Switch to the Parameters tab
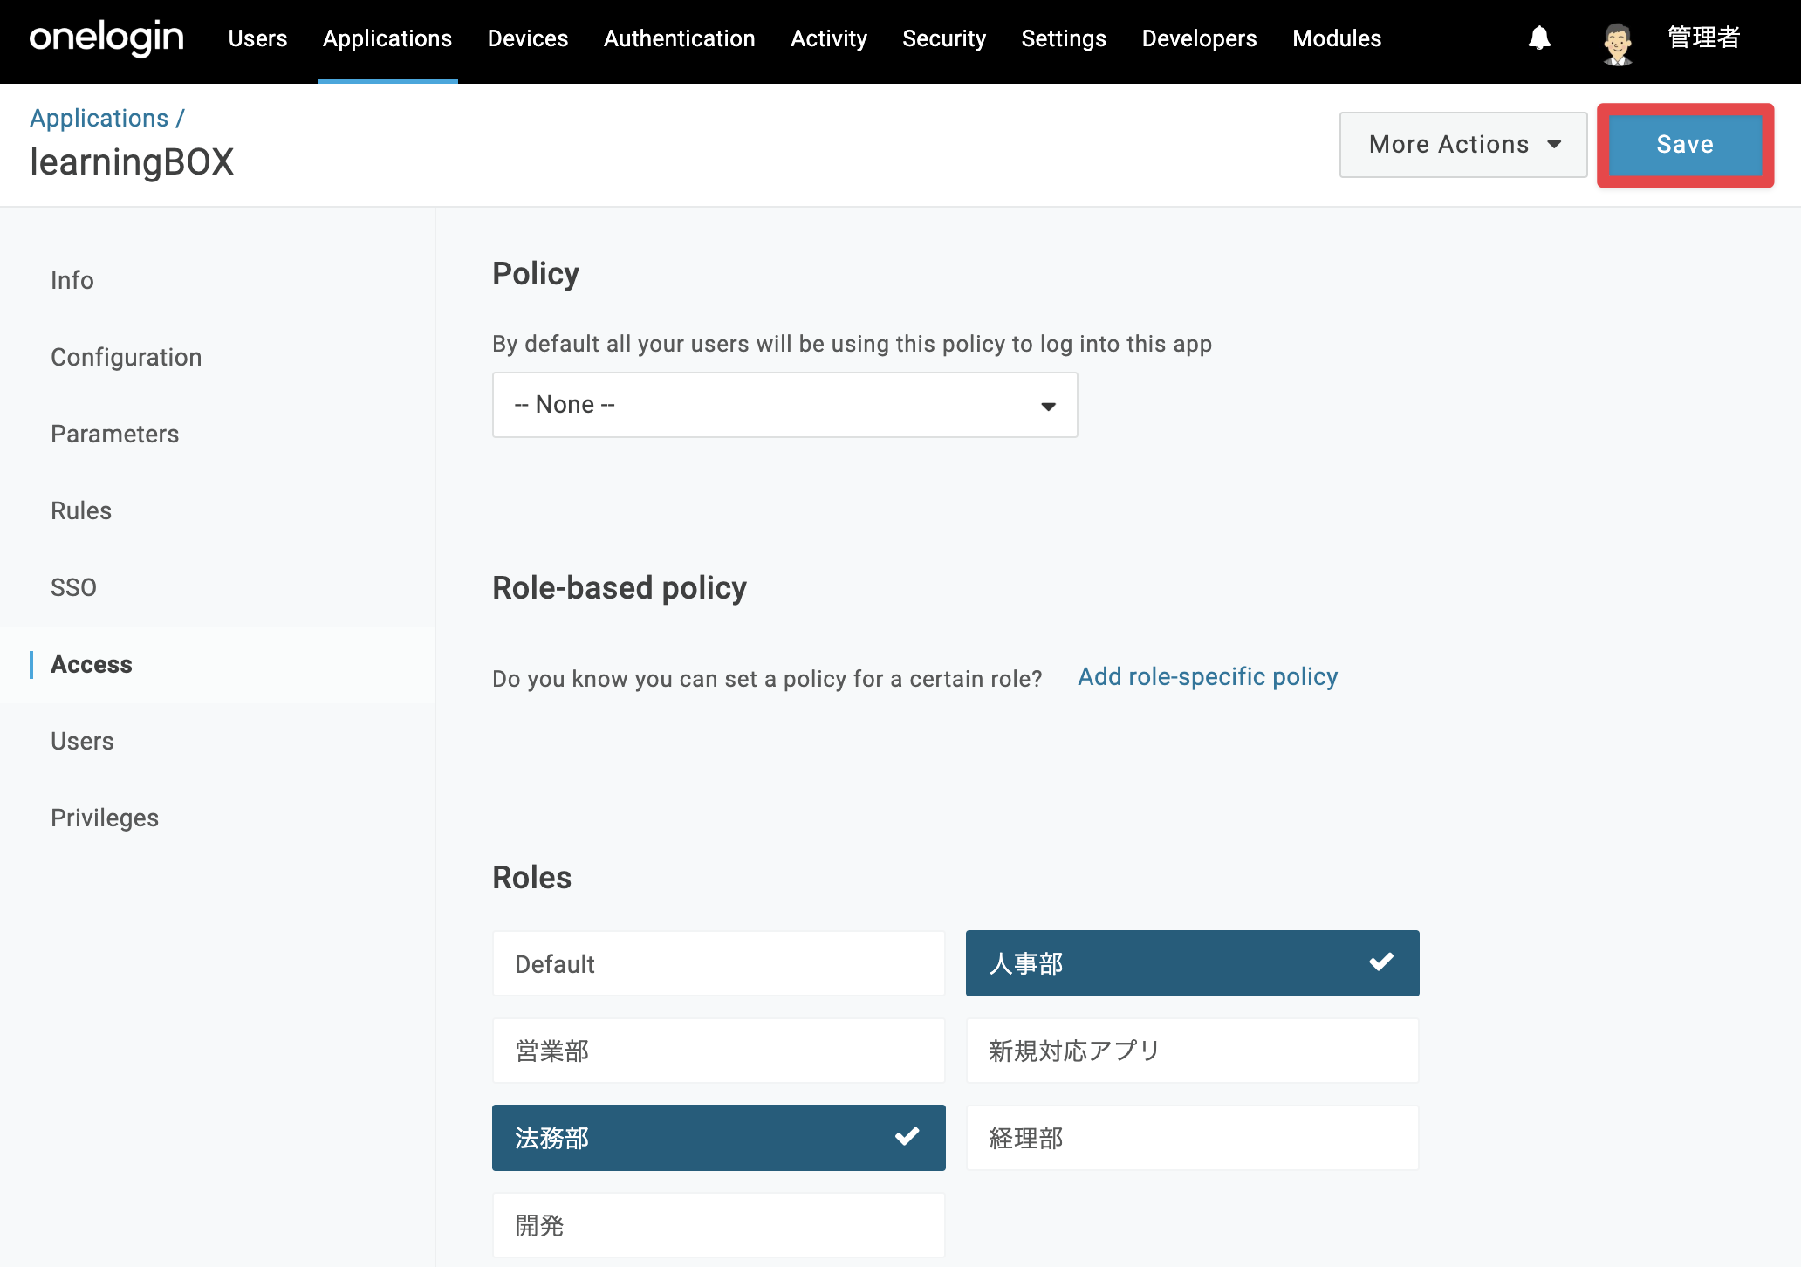The image size is (1801, 1267). 115,434
